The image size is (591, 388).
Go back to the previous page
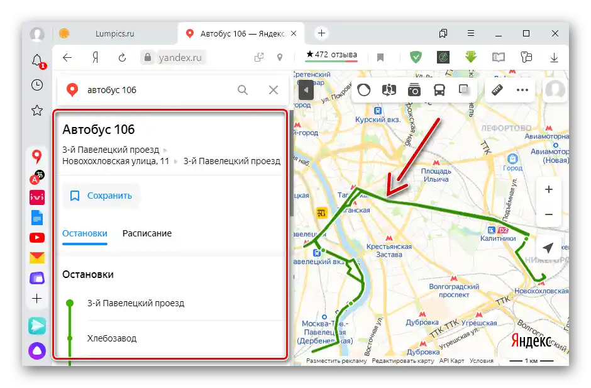pos(67,57)
